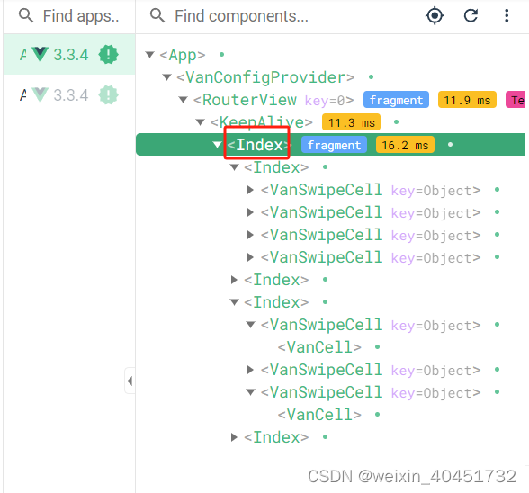Collapse the VanConfigProvider node
This screenshot has height=493, width=529.
(166, 77)
